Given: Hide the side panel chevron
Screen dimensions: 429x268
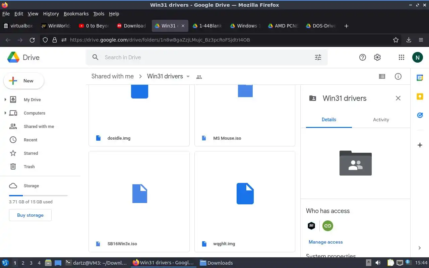Looking at the screenshot, I should coord(420,248).
